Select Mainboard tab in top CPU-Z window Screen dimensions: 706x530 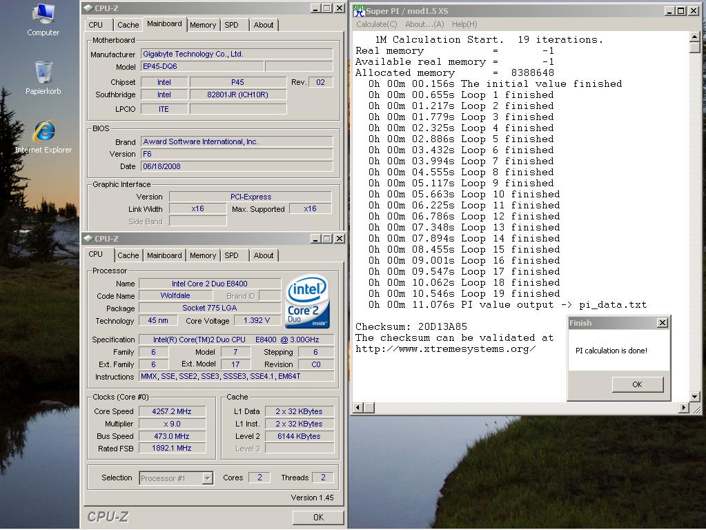tap(164, 24)
